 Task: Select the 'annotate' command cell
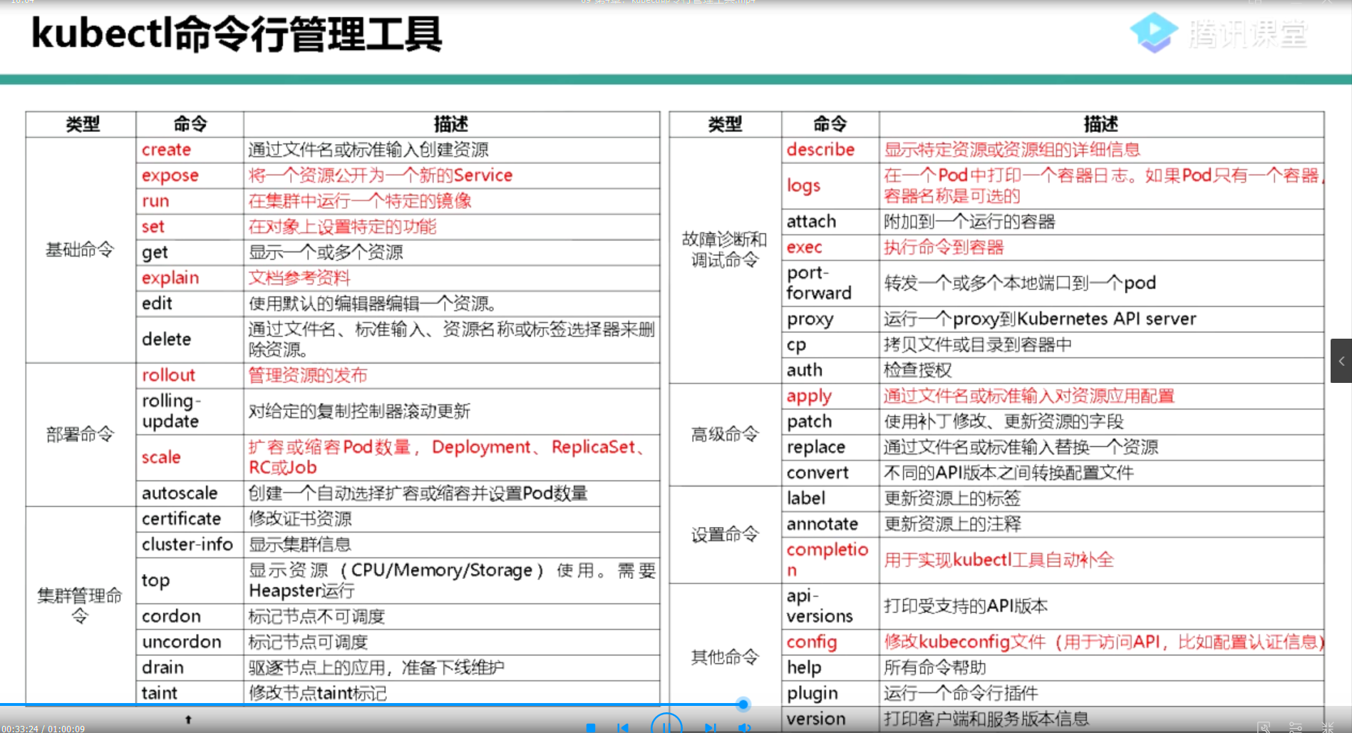click(830, 525)
